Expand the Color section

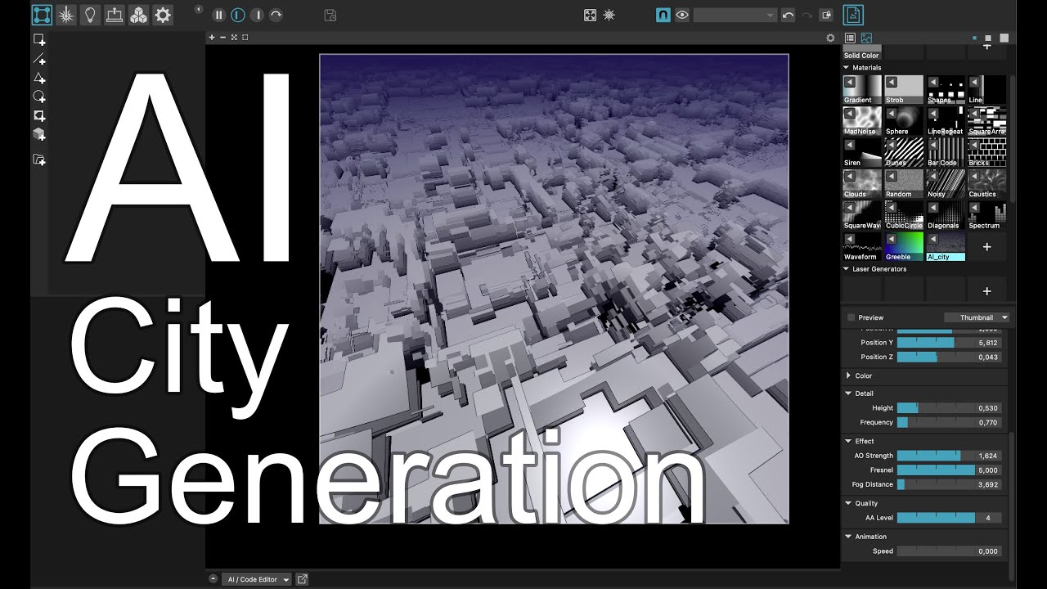(x=848, y=376)
